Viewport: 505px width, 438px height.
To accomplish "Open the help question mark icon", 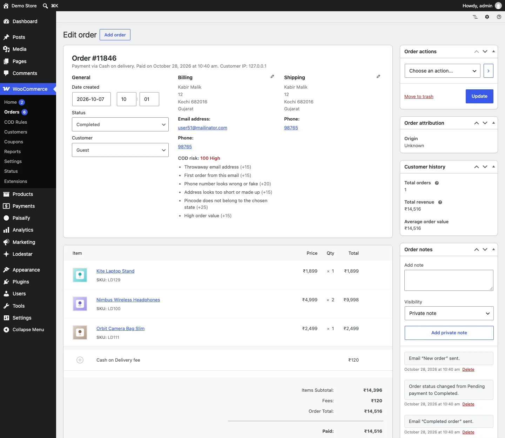I will pos(499,17).
